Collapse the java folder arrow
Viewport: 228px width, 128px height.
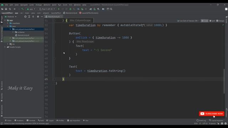(8, 26)
